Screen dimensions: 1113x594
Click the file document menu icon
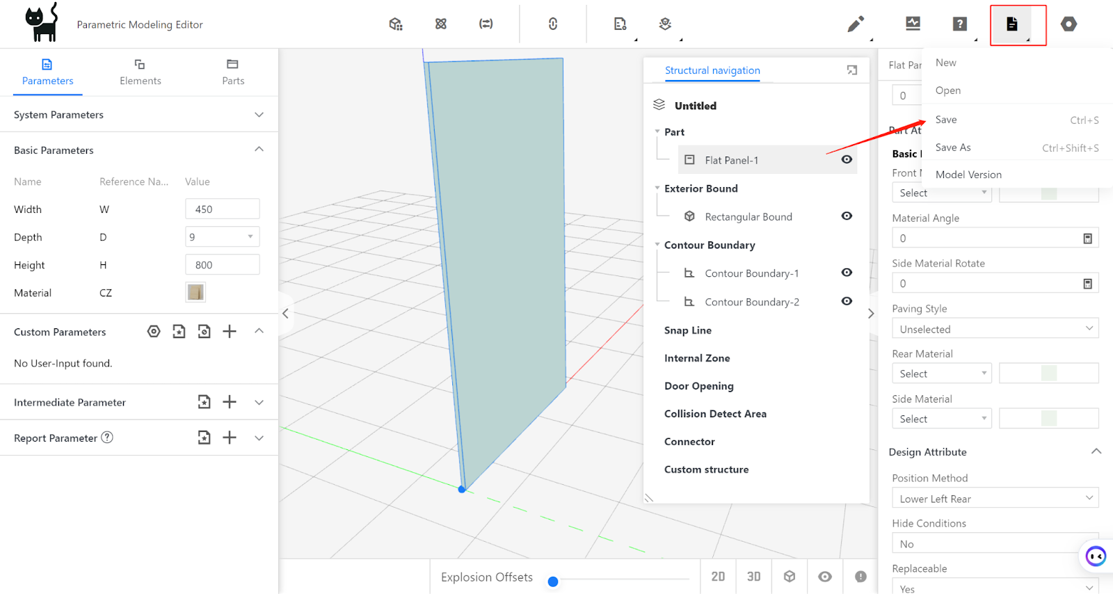click(x=1012, y=24)
